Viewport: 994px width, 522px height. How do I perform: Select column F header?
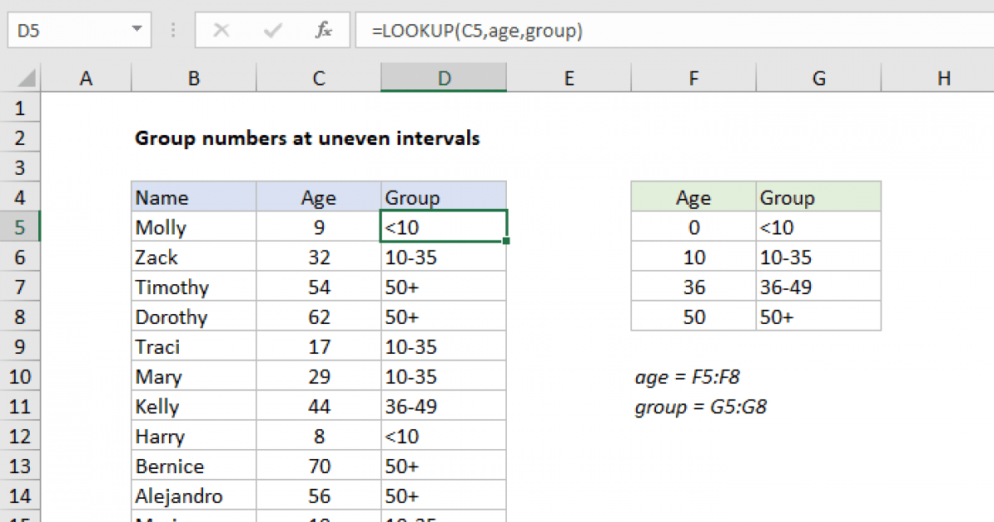[693, 79]
